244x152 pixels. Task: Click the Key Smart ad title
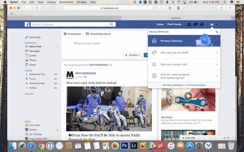pos(167,117)
